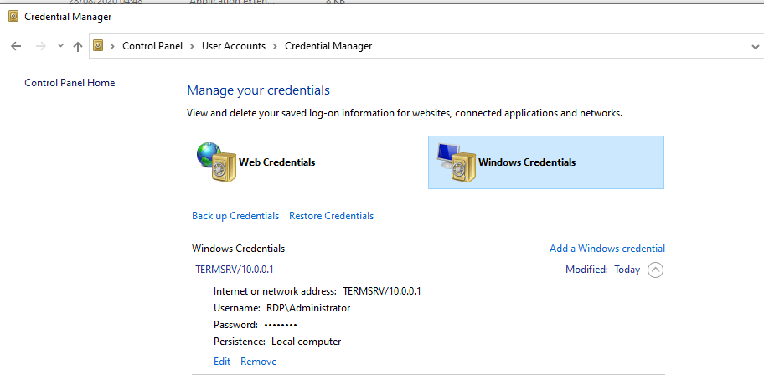Switch to the Windows Credentials tab
764x375 pixels.
click(545, 162)
